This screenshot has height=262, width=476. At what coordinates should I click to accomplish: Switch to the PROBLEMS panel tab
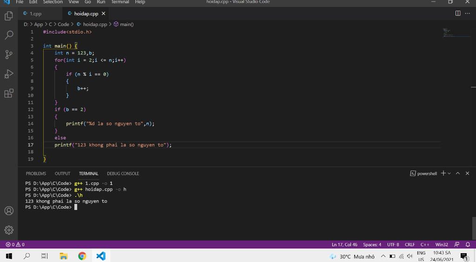pos(36,173)
